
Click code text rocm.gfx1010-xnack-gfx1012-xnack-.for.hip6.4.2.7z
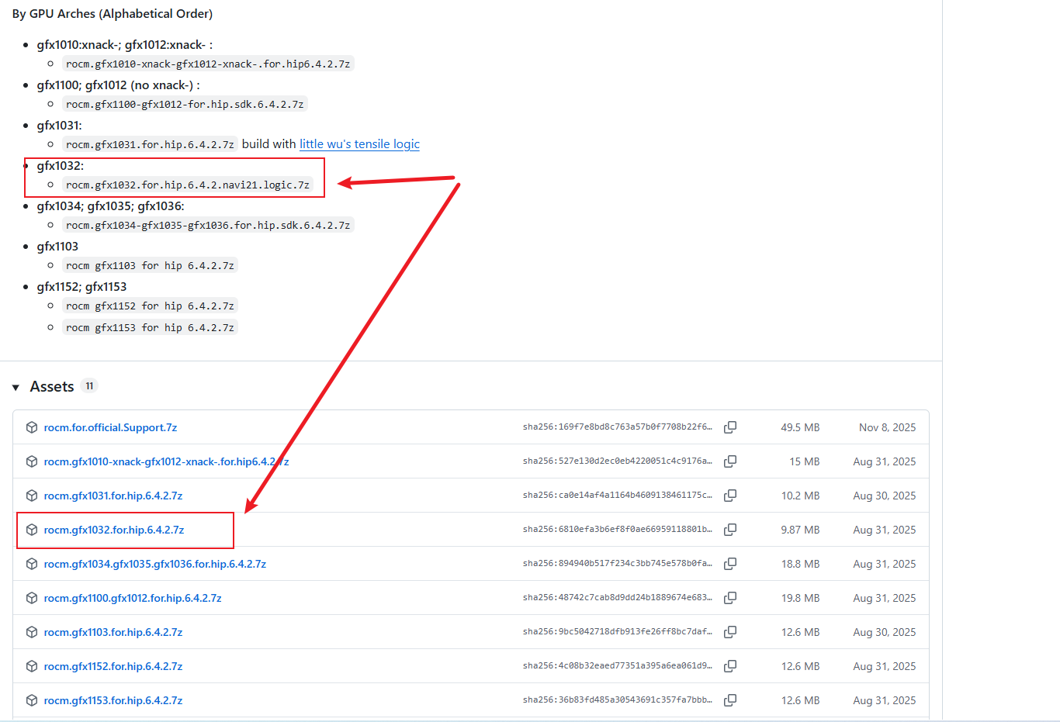tap(208, 64)
